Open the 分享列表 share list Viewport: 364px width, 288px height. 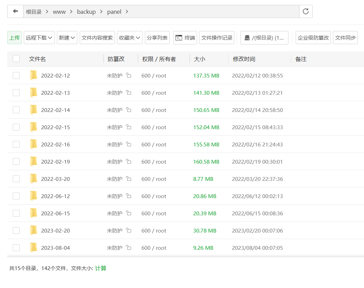pos(157,38)
